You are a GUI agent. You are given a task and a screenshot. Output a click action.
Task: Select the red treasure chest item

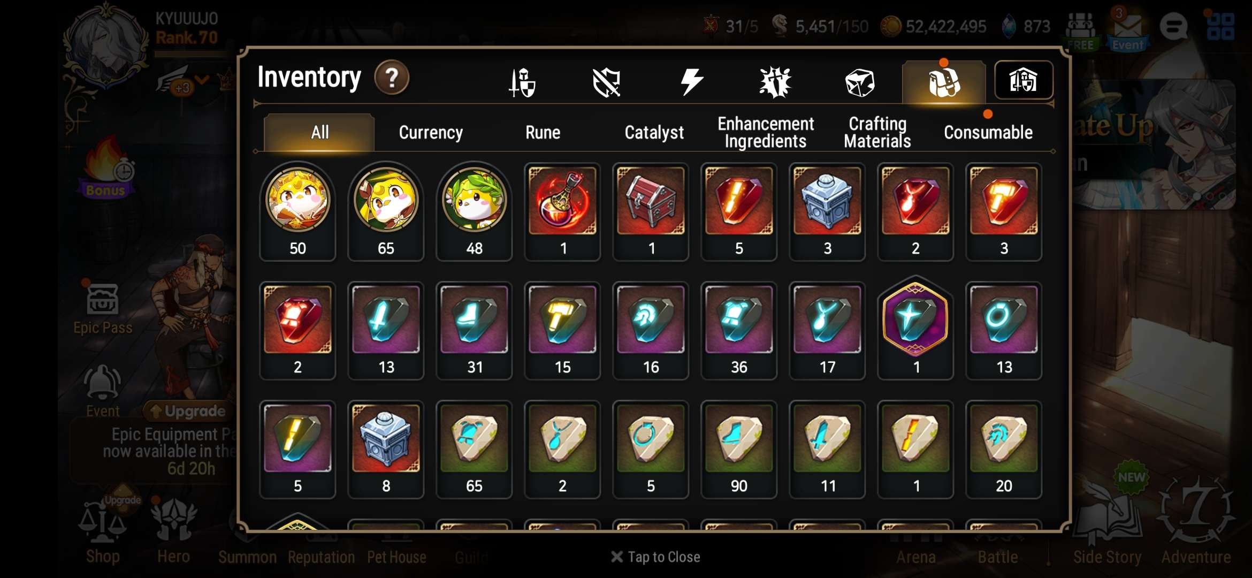pyautogui.click(x=651, y=212)
